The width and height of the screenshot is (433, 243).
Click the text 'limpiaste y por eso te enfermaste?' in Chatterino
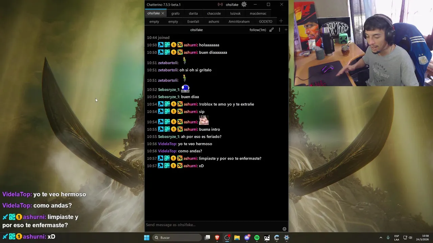click(x=230, y=158)
